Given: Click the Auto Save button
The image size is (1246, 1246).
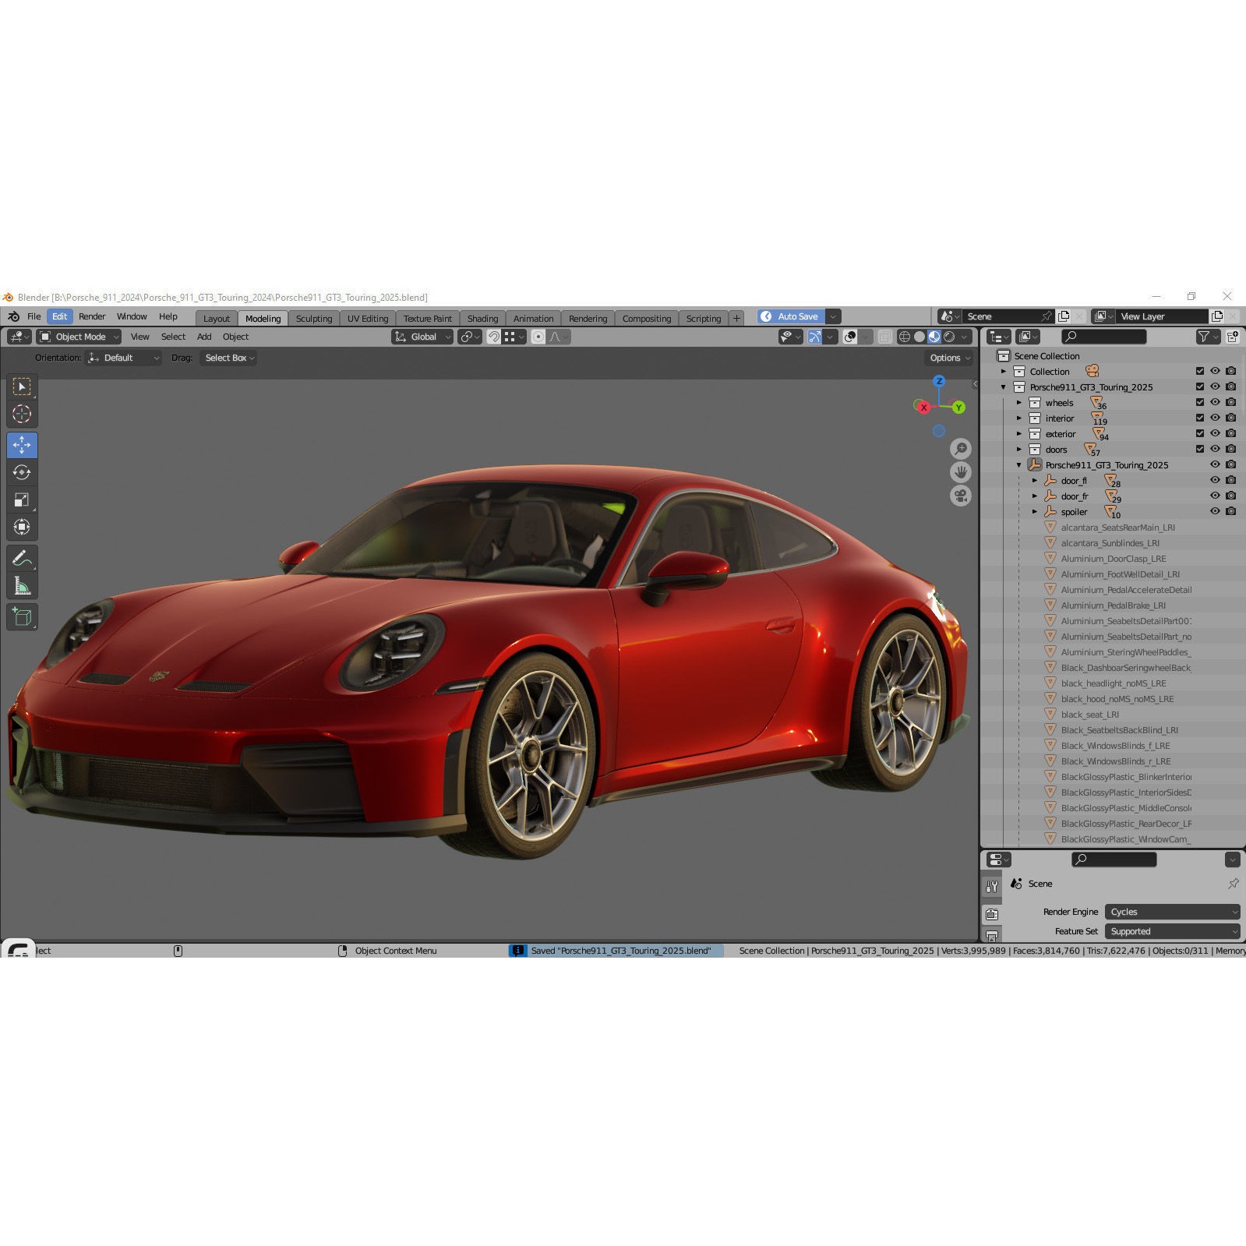Looking at the screenshot, I should point(790,316).
